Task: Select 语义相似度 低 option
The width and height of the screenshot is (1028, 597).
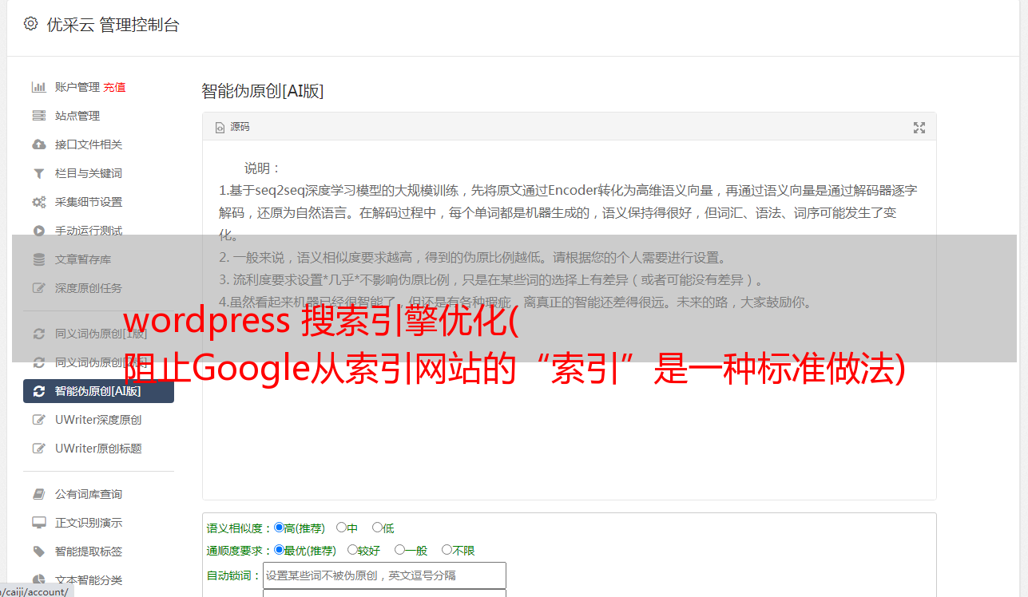Action: pyautogui.click(x=377, y=528)
